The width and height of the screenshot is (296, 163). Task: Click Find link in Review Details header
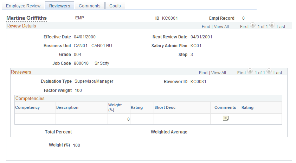206,27
